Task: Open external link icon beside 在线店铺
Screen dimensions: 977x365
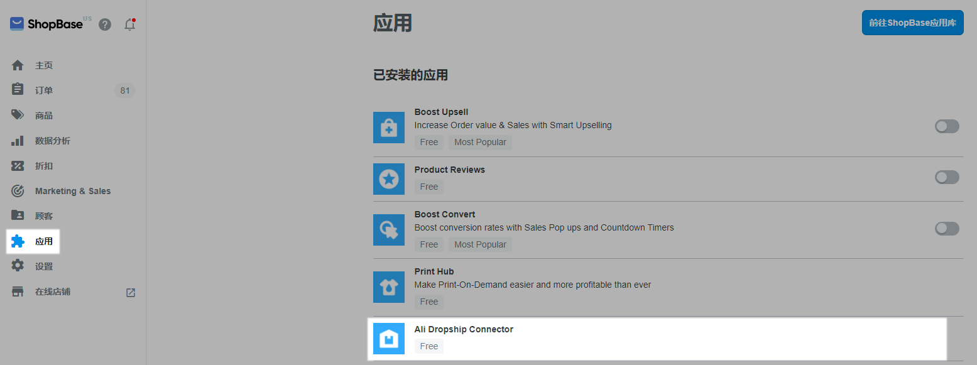Action: click(x=131, y=292)
